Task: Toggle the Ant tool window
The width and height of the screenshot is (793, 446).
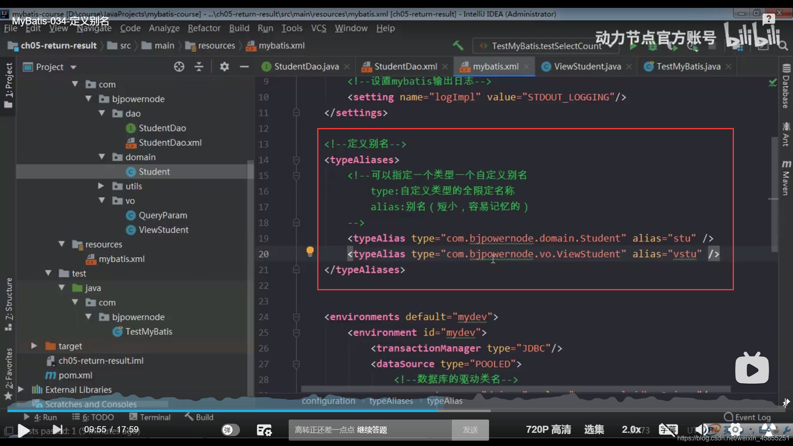Action: pos(786,134)
